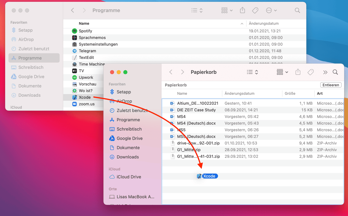This screenshot has width=348, height=216.
Task: Click share icon in Papierkorb toolbar
Action: [298, 72]
